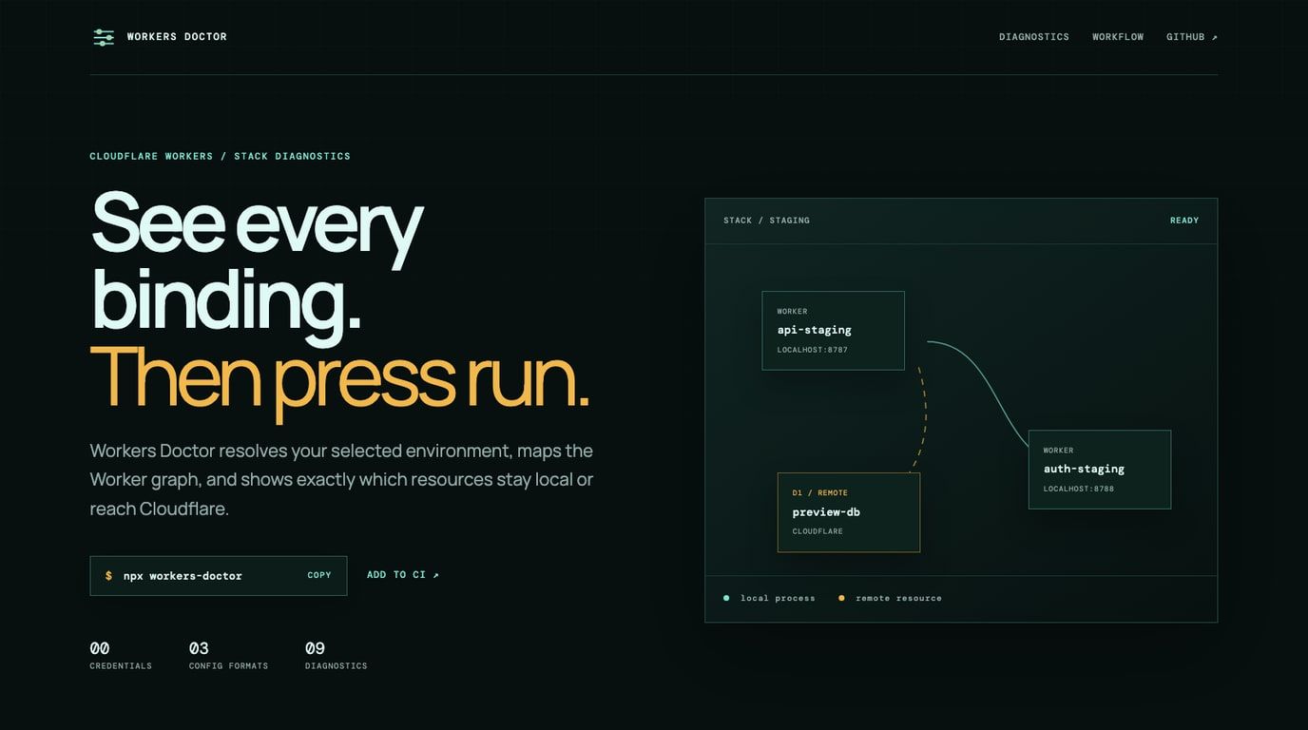Click the local process legend dot

coord(726,598)
